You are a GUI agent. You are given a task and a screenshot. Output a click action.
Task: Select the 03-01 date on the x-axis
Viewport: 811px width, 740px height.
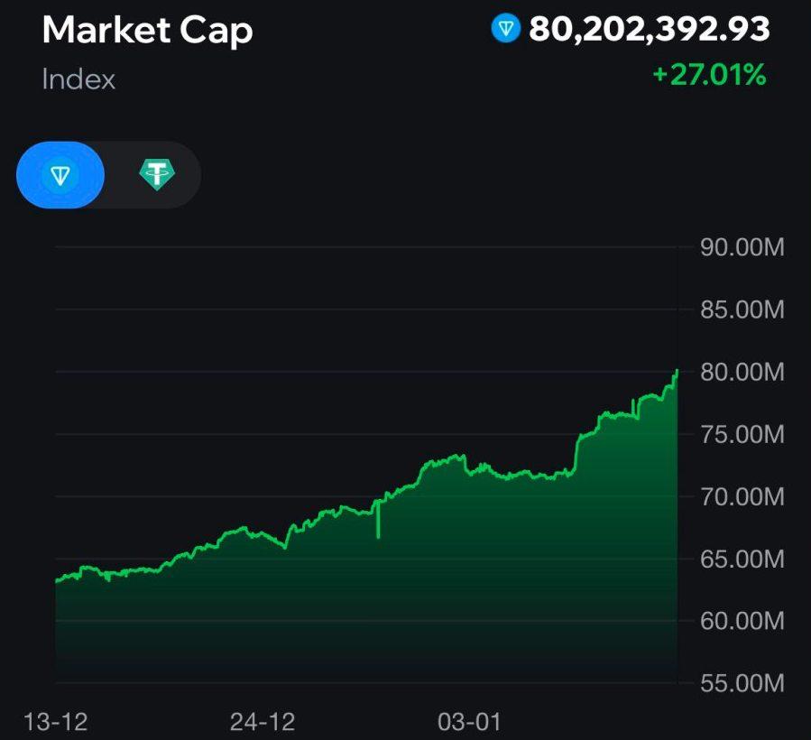(468, 722)
